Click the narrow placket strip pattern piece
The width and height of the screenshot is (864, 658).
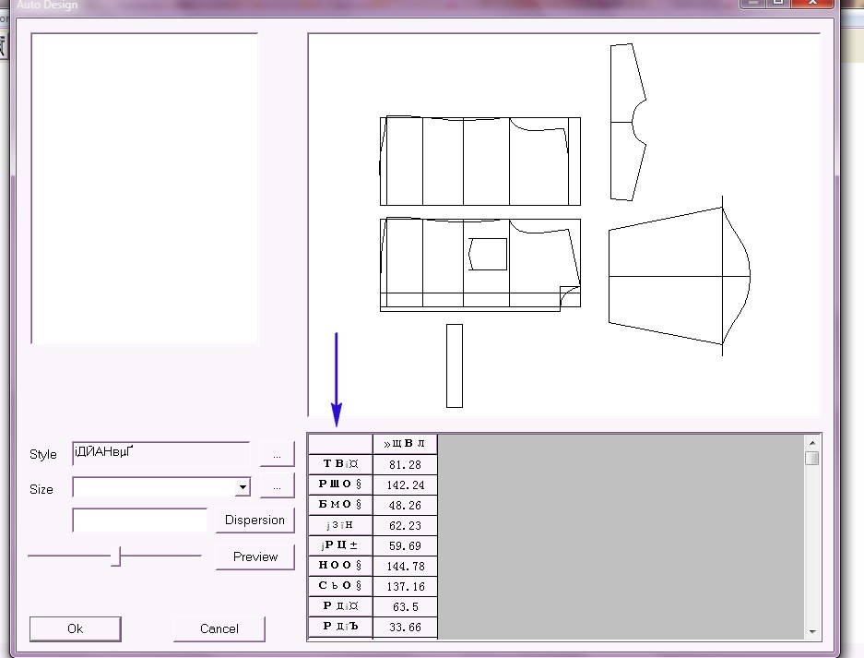pyautogui.click(x=455, y=365)
